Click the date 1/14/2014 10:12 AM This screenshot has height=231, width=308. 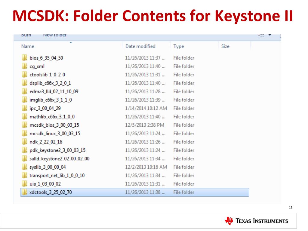pyautogui.click(x=146, y=108)
